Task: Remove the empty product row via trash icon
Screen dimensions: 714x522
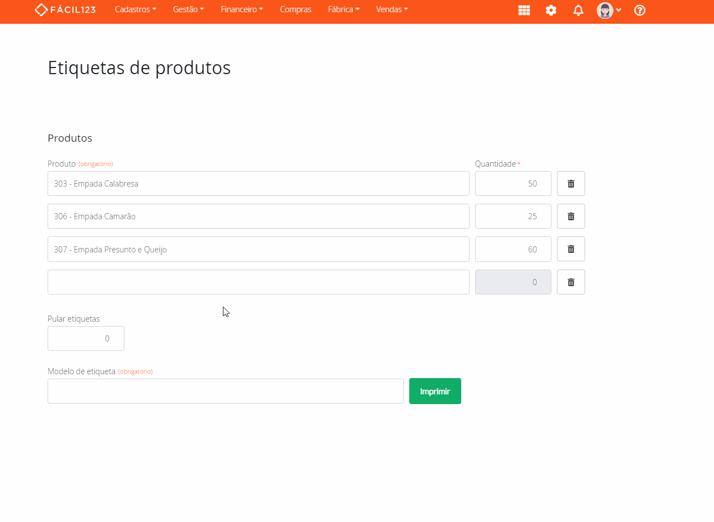Action: click(571, 282)
